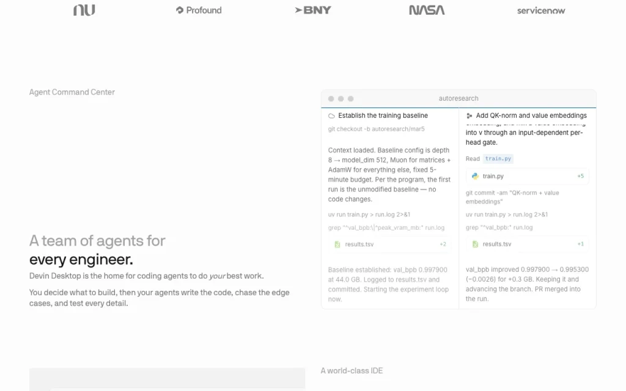Click the right column grep val_bpb run.log command
This screenshot has width=626, height=391.
coord(499,227)
